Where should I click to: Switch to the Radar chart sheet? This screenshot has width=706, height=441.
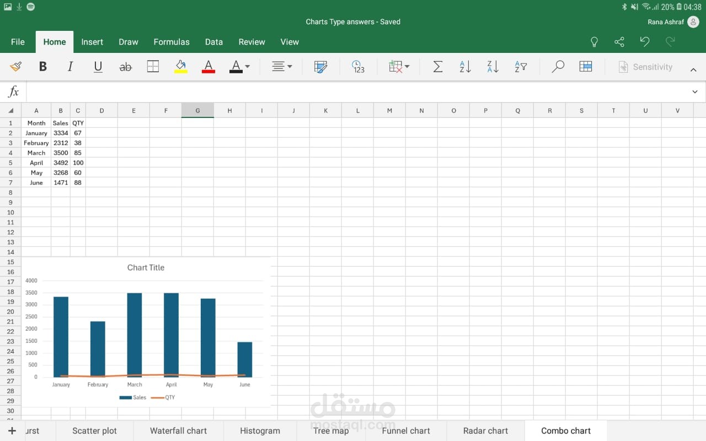coord(485,431)
